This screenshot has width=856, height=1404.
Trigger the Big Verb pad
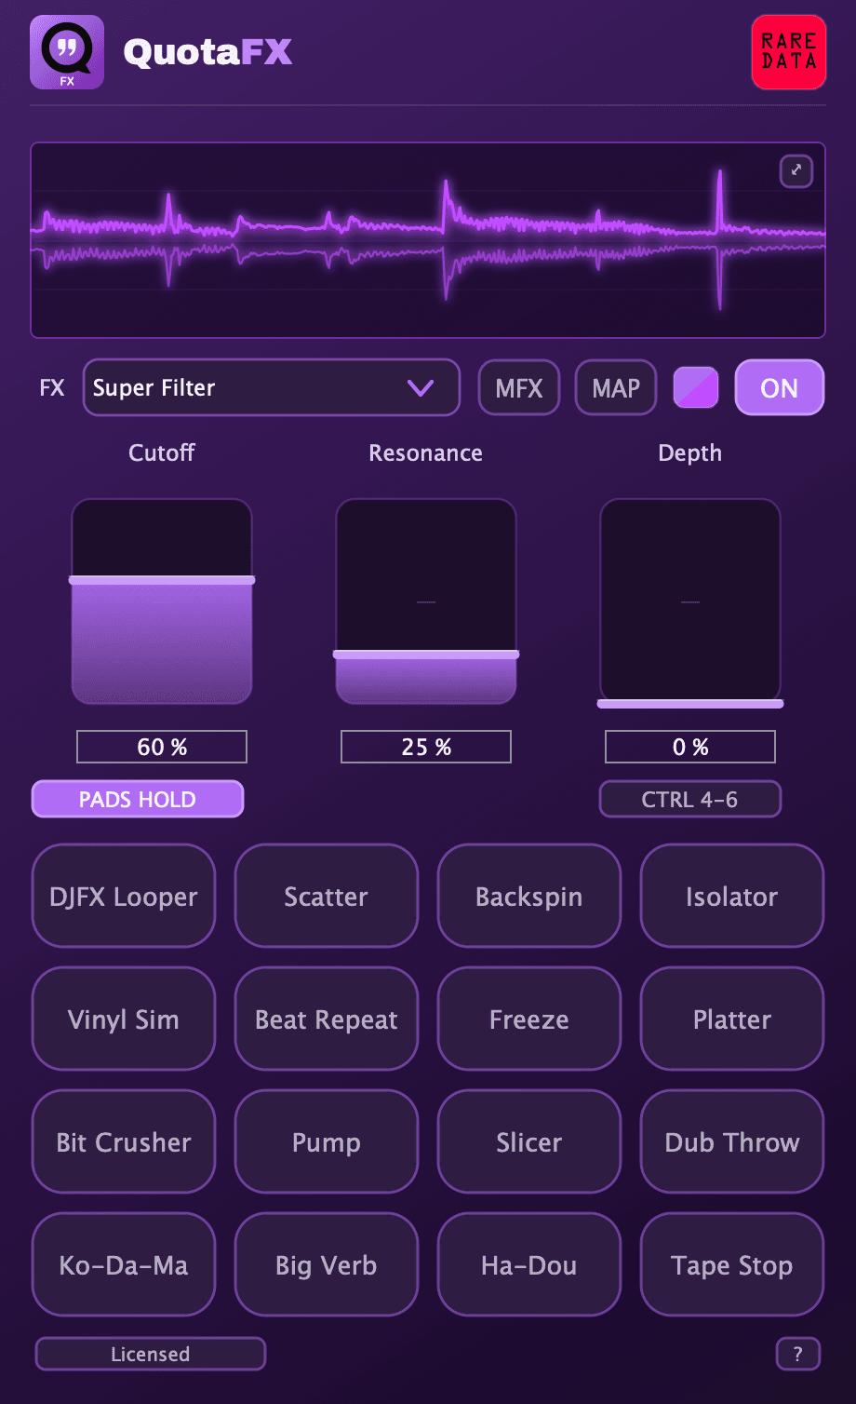click(327, 1264)
